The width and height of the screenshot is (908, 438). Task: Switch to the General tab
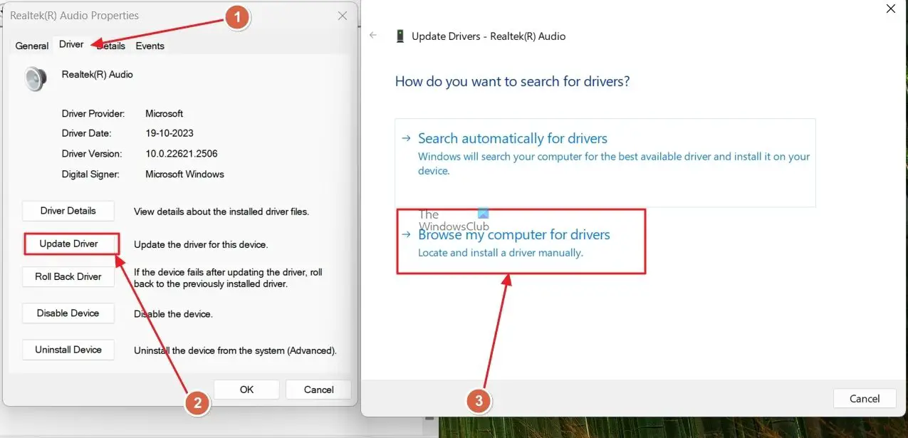32,46
